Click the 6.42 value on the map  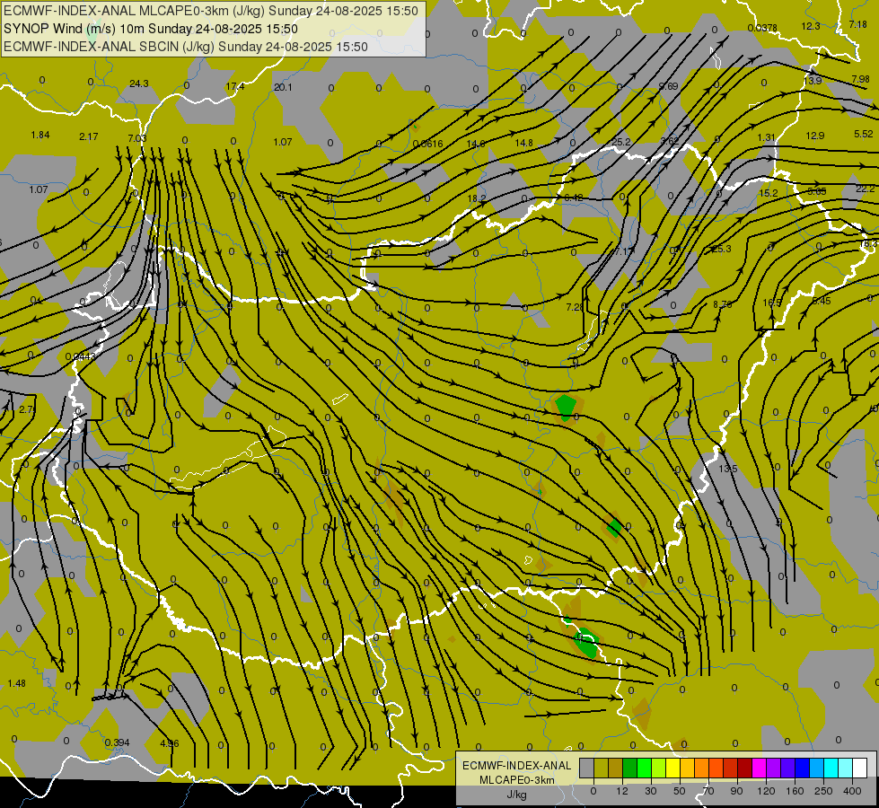(574, 198)
